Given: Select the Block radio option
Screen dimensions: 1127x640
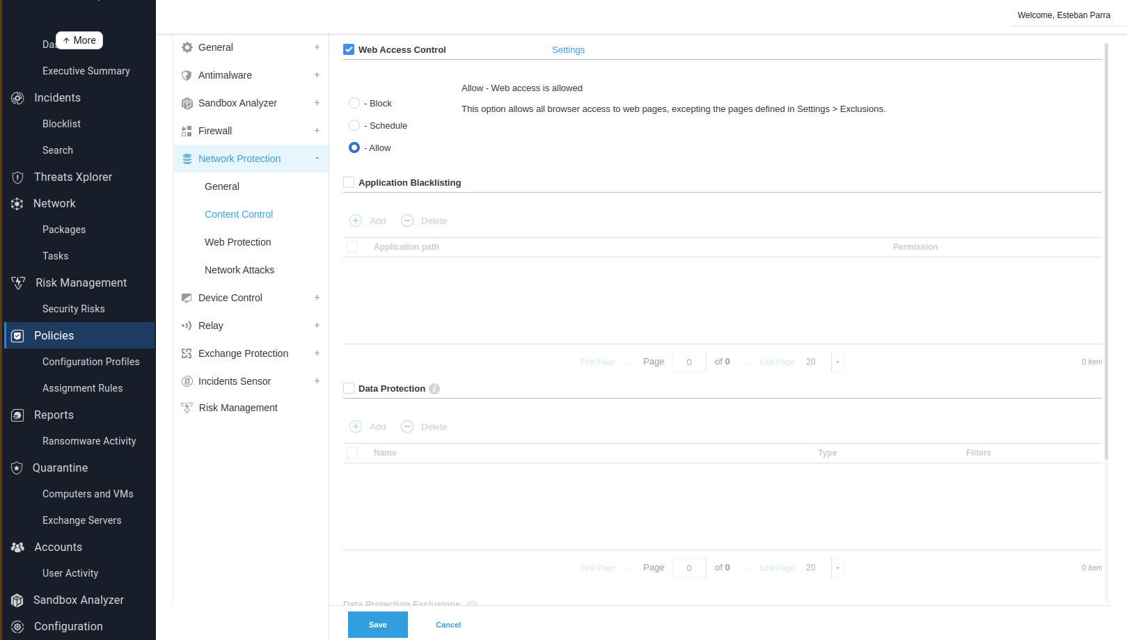Looking at the screenshot, I should click(x=354, y=103).
